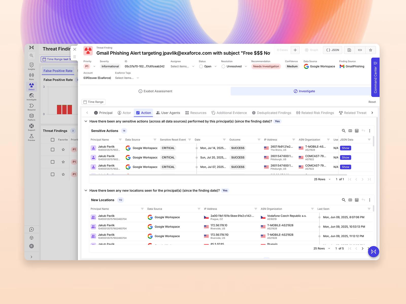Image resolution: width=406 pixels, height=304 pixels.
Task: Open the Exaforce Tags dropdown
Action: [127, 78]
